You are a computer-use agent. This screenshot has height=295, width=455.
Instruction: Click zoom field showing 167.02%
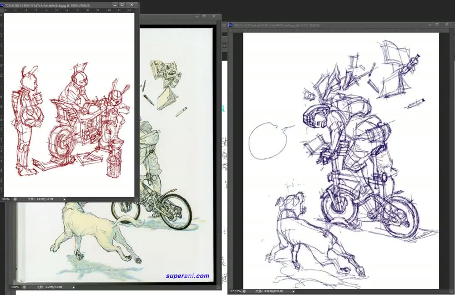coord(235,291)
